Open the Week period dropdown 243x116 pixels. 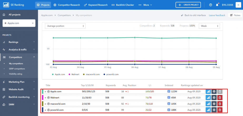pos(209,26)
